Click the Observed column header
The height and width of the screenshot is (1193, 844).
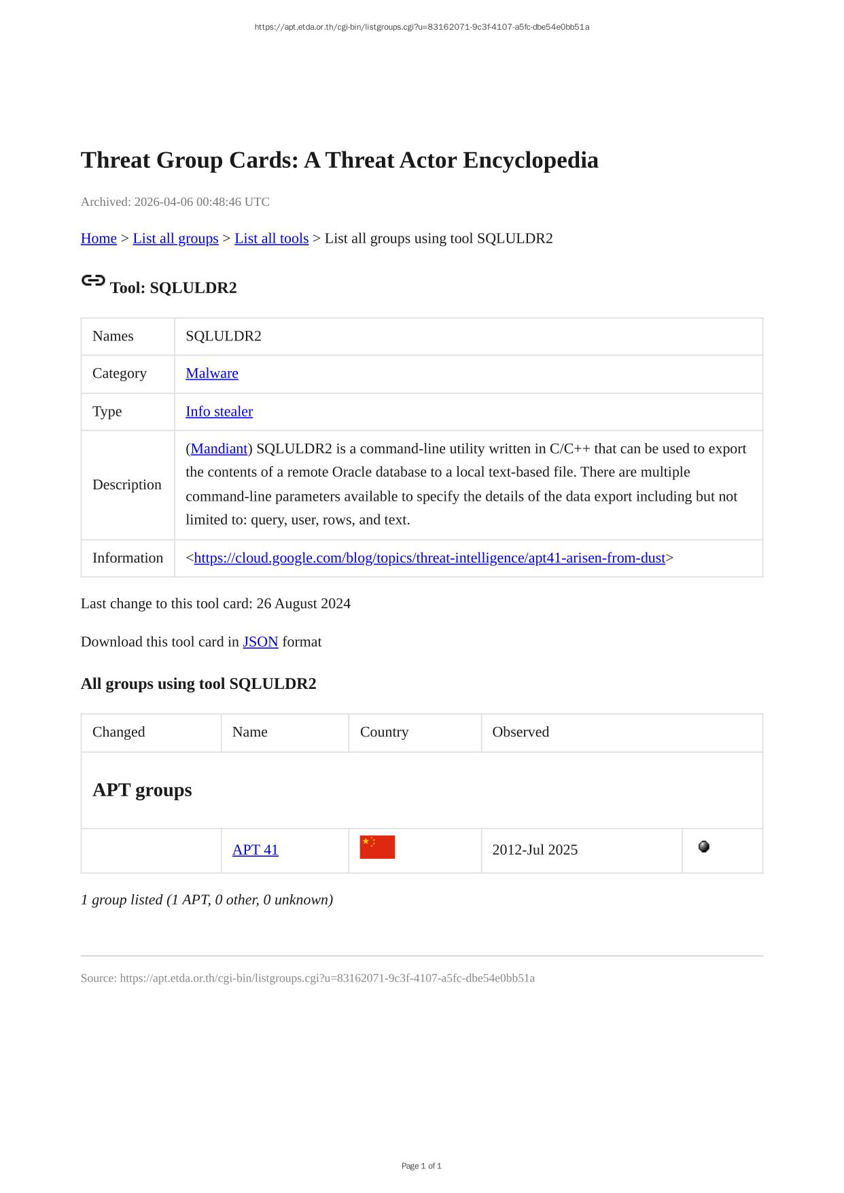click(521, 732)
